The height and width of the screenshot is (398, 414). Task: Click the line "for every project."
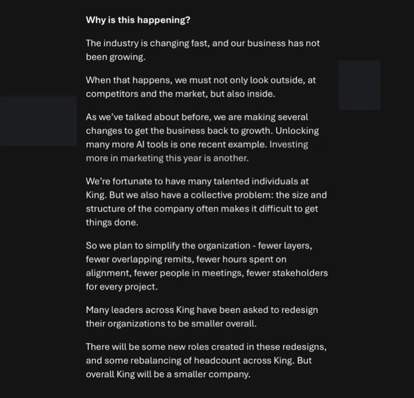pos(121,287)
